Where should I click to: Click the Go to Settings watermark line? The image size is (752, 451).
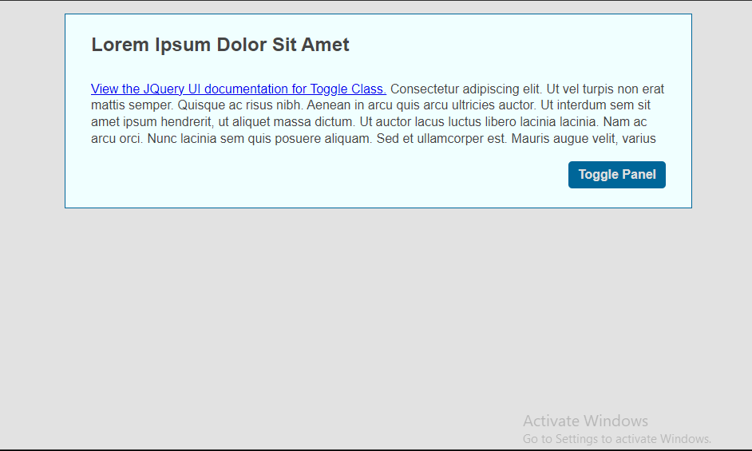click(617, 438)
